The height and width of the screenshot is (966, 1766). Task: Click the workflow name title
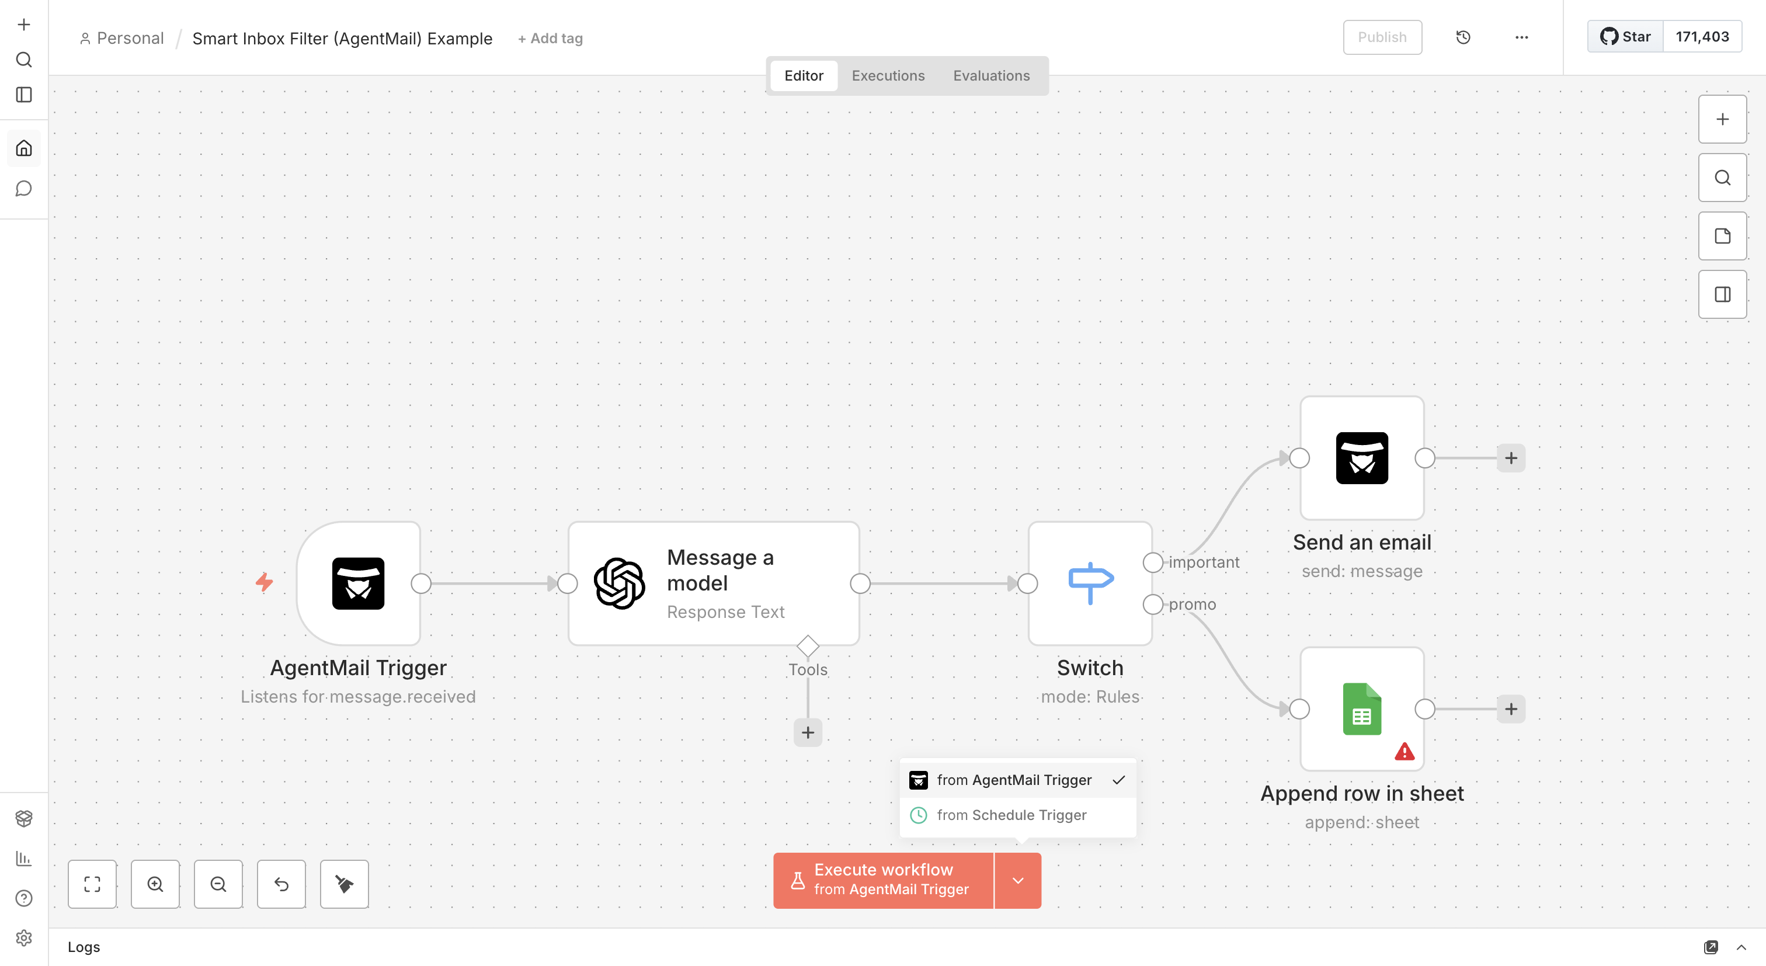(342, 39)
